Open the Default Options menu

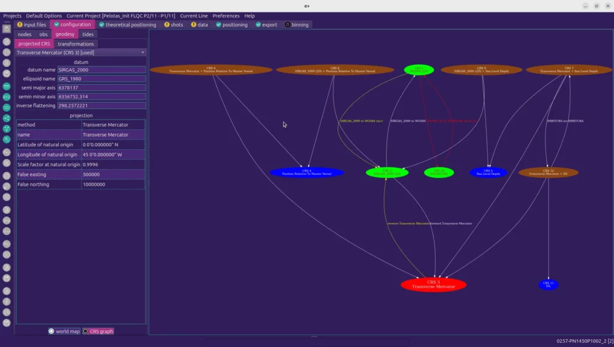pos(44,16)
